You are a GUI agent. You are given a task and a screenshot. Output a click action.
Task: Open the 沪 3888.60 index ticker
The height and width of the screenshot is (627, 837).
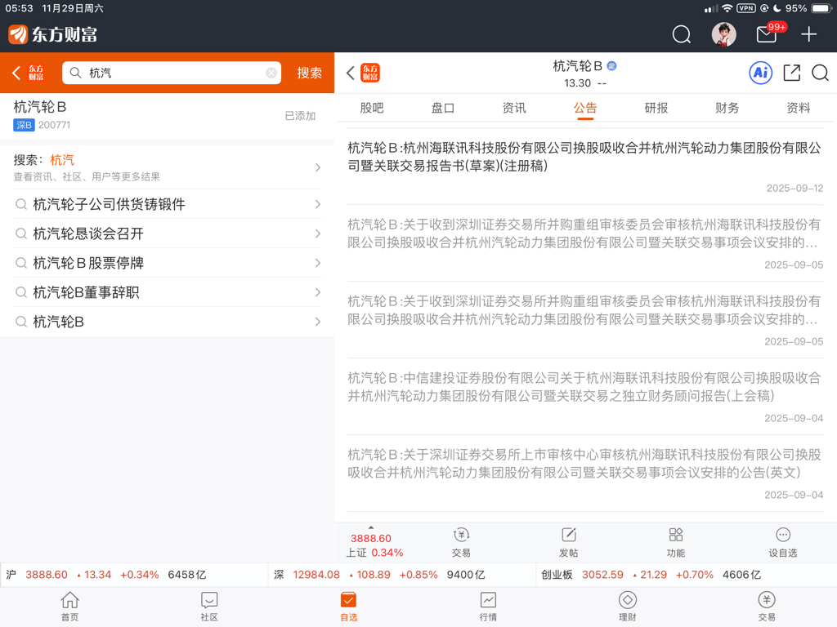point(134,575)
